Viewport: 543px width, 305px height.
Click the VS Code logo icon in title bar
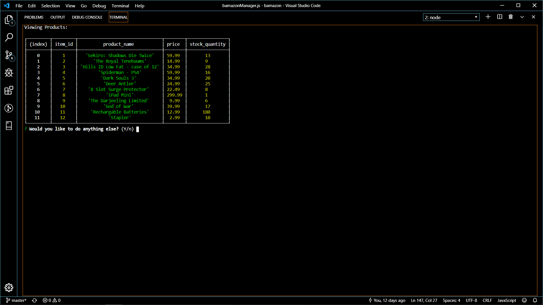pyautogui.click(x=7, y=6)
